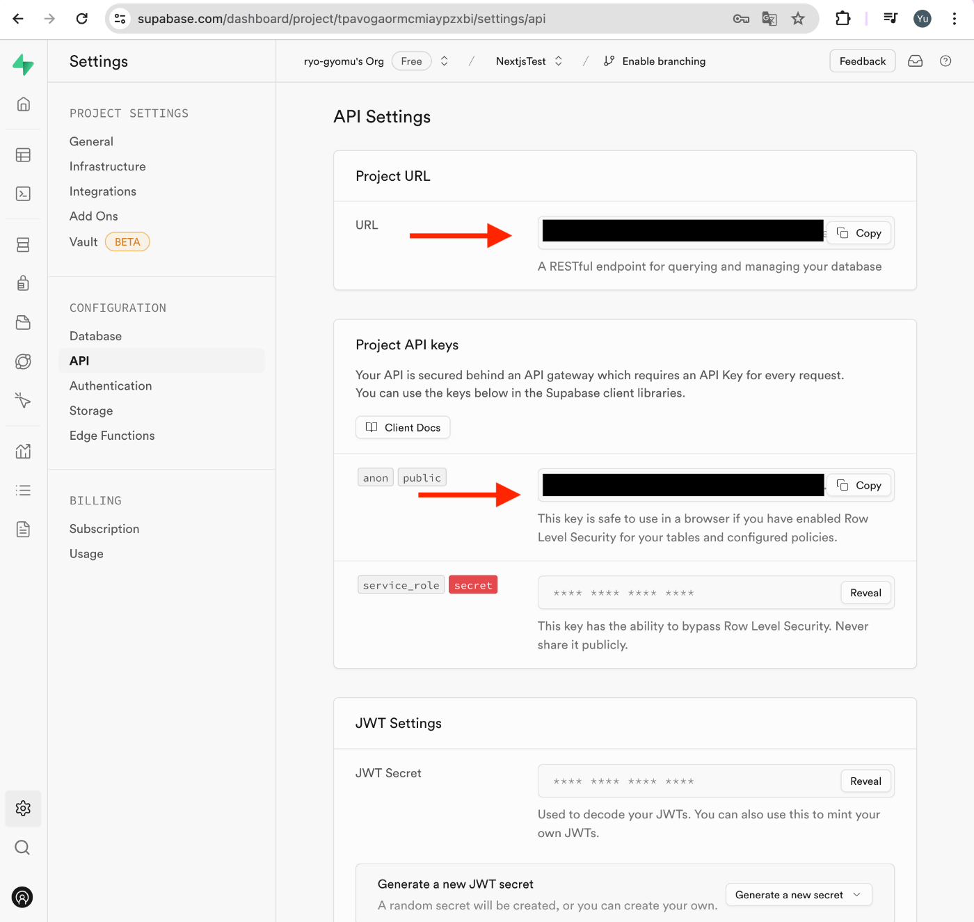Open Database configuration
Viewport: 974px width, 922px height.
(95, 336)
